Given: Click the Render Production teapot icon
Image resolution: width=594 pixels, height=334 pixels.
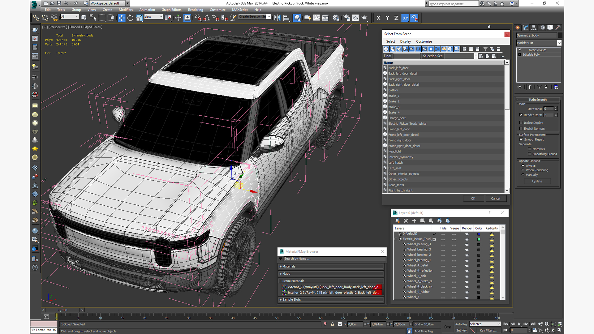Looking at the screenshot, I should point(364,18).
